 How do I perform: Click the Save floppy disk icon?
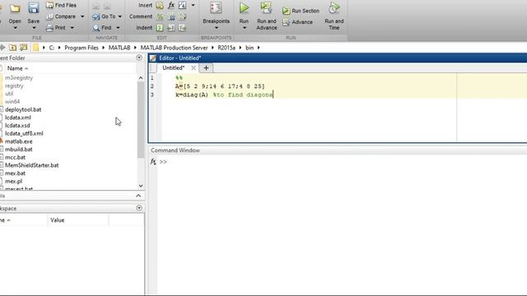coord(33,7)
